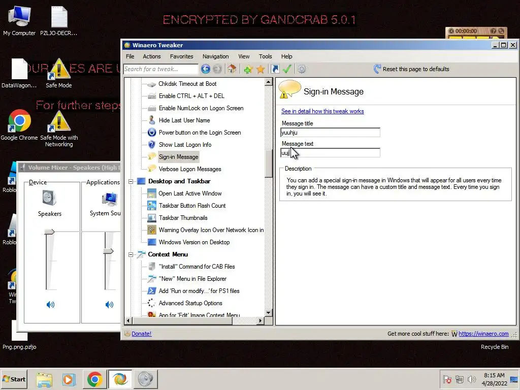
Task: Go to the Home page icon
Action: [x=232, y=69]
